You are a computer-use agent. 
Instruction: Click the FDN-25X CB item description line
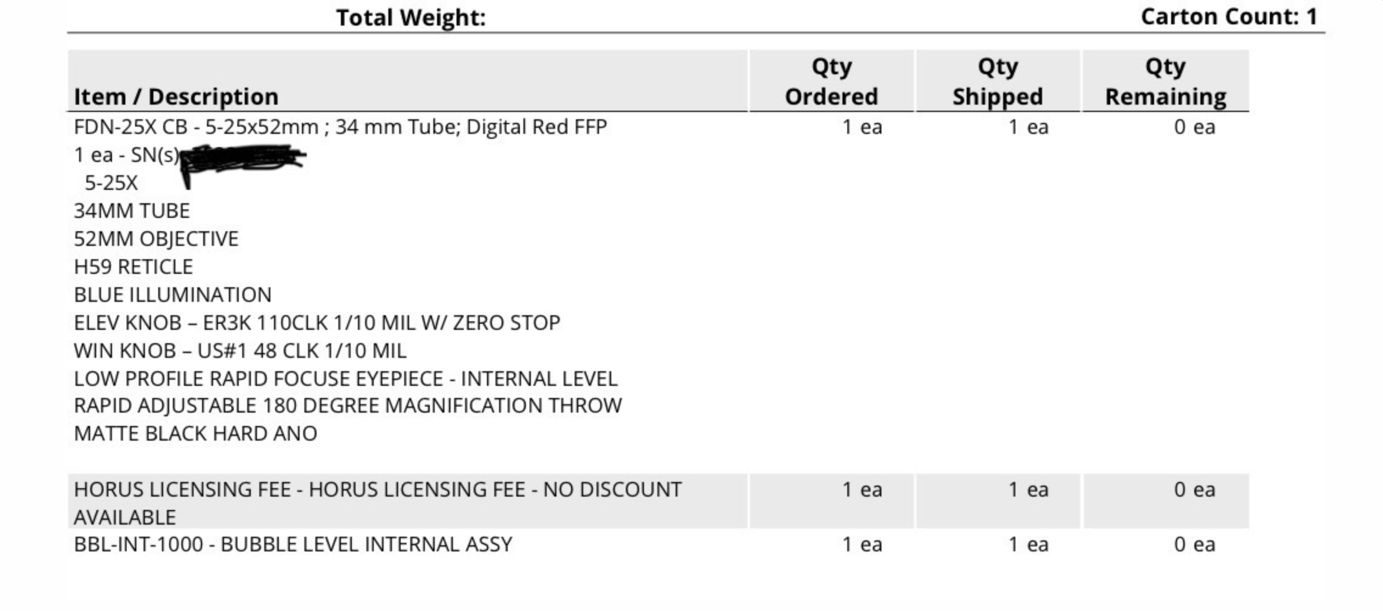click(x=340, y=127)
